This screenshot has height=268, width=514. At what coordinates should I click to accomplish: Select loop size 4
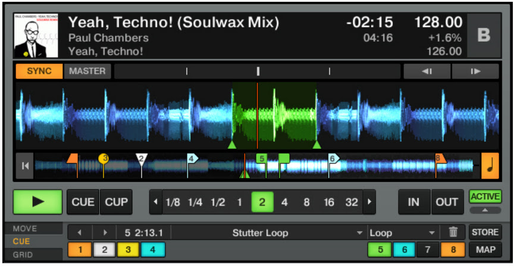tap(284, 202)
